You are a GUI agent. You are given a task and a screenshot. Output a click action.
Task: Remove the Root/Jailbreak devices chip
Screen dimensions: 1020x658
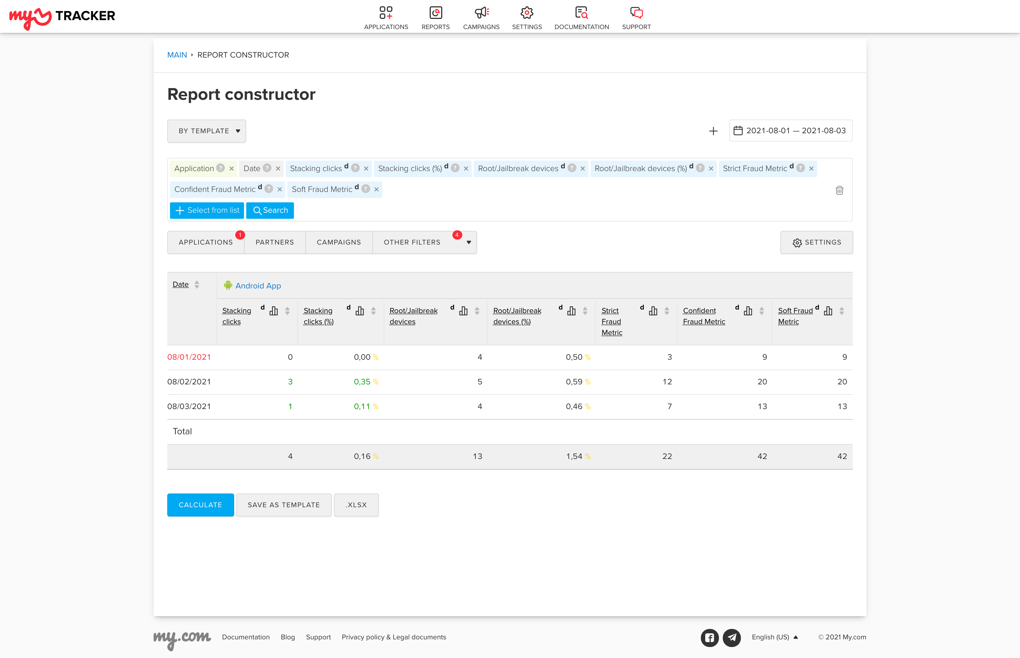tap(582, 169)
